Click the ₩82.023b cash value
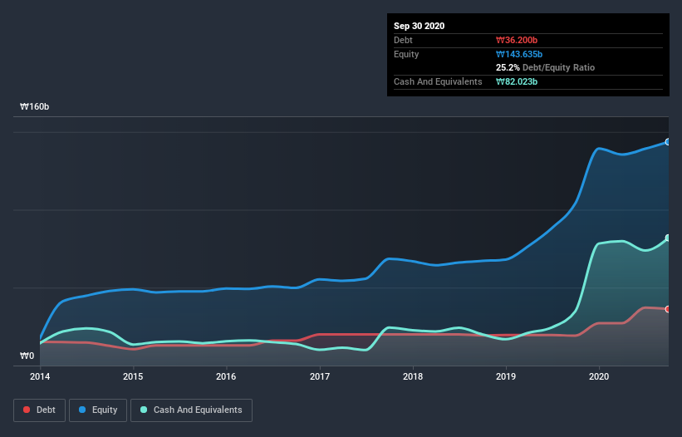Image resolution: width=682 pixels, height=437 pixels. [517, 81]
